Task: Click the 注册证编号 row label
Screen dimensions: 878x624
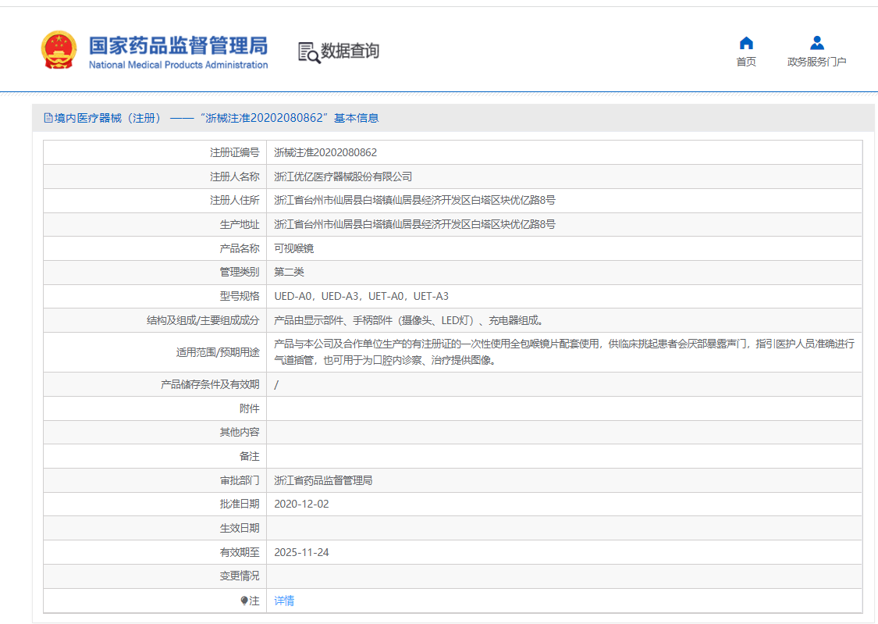Action: click(x=235, y=152)
